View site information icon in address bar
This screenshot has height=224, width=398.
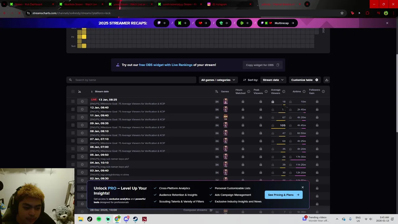point(28,13)
